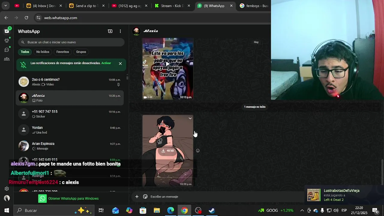Reload the WhatsApp web page
The height and width of the screenshot is (216, 384).
click(26, 18)
